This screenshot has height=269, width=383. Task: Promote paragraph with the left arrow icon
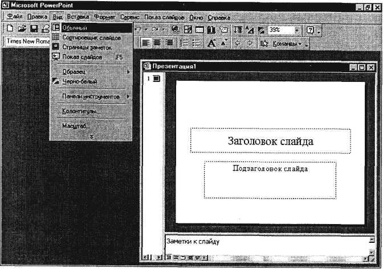238,43
